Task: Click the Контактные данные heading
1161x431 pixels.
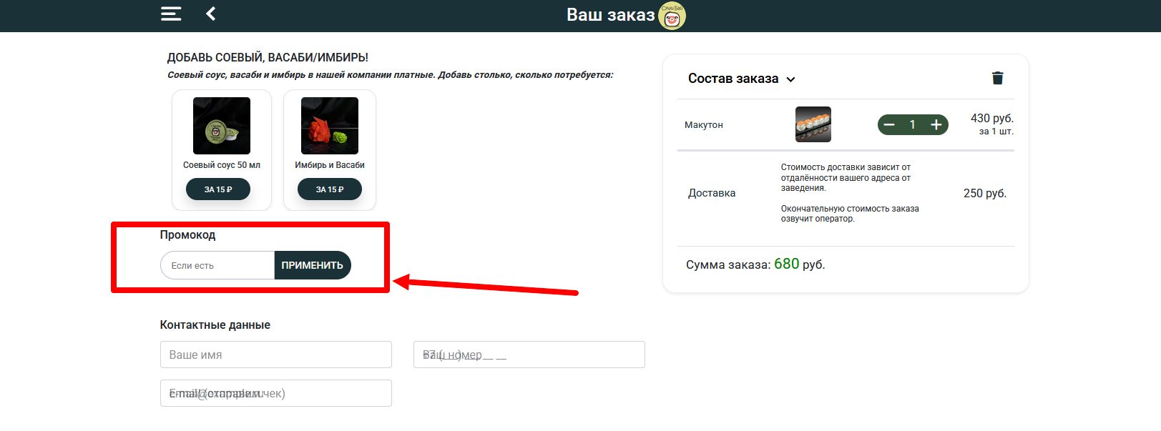Action: click(215, 325)
